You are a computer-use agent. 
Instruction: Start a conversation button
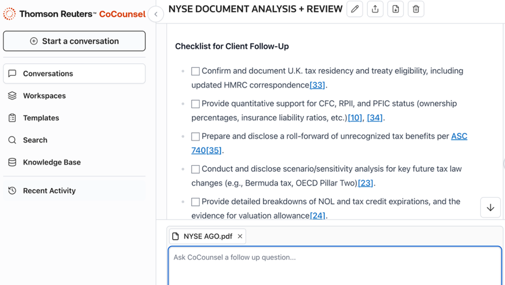(74, 41)
